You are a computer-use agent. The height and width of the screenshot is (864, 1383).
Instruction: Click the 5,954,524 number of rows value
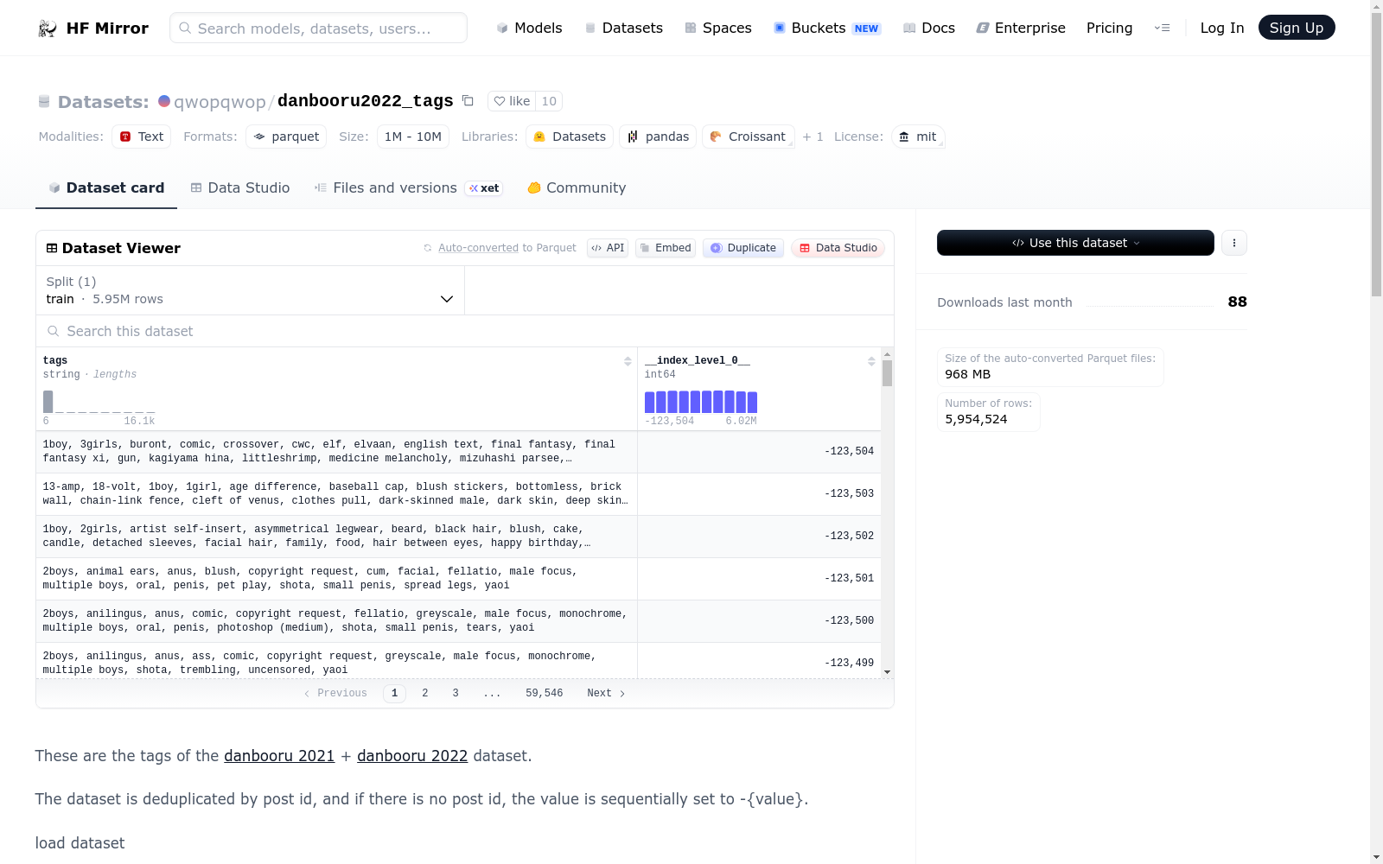pyautogui.click(x=976, y=419)
